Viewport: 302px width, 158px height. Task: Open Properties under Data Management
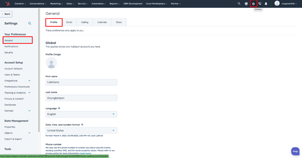coord(10,127)
